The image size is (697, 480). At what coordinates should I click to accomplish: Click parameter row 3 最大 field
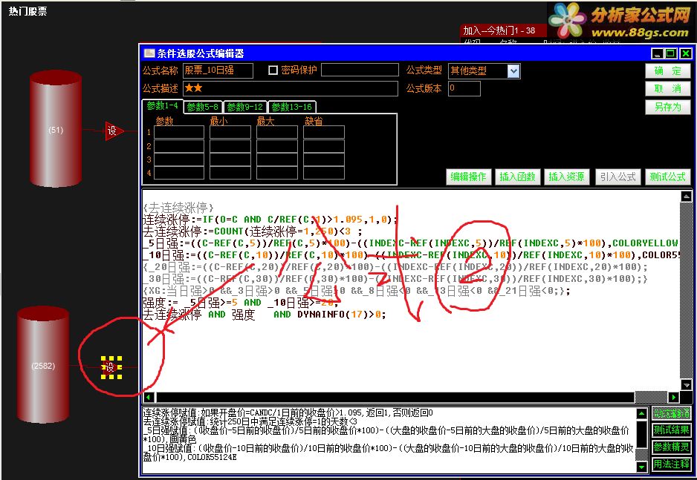point(277,160)
